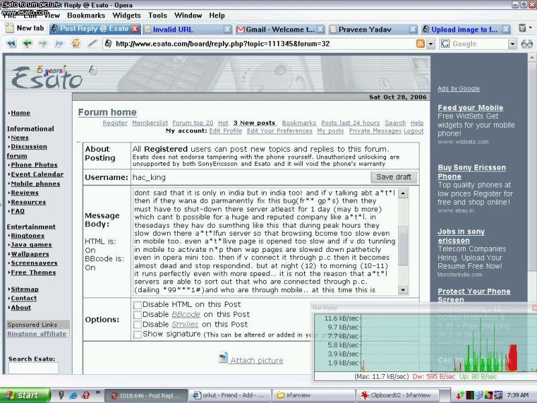This screenshot has height=403, width=537.
Task: Open Private Messages link
Action: pyautogui.click(x=375, y=131)
